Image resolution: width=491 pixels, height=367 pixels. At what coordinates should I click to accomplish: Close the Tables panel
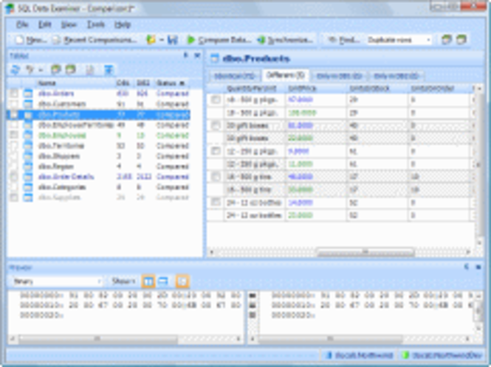[197, 55]
